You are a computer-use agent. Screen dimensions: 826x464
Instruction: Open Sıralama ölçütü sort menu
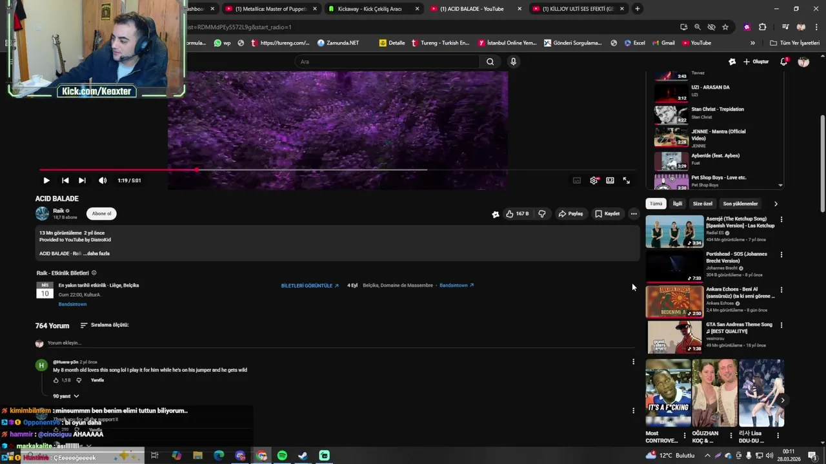click(x=105, y=325)
